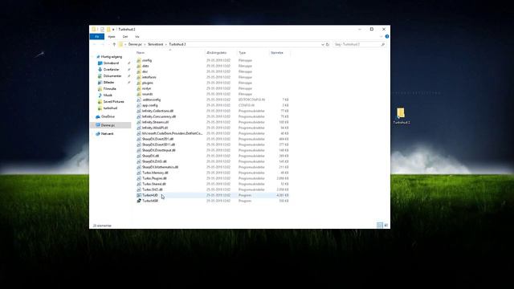
Task: Select Denne pc in the navigation pane
Action: tap(111, 125)
